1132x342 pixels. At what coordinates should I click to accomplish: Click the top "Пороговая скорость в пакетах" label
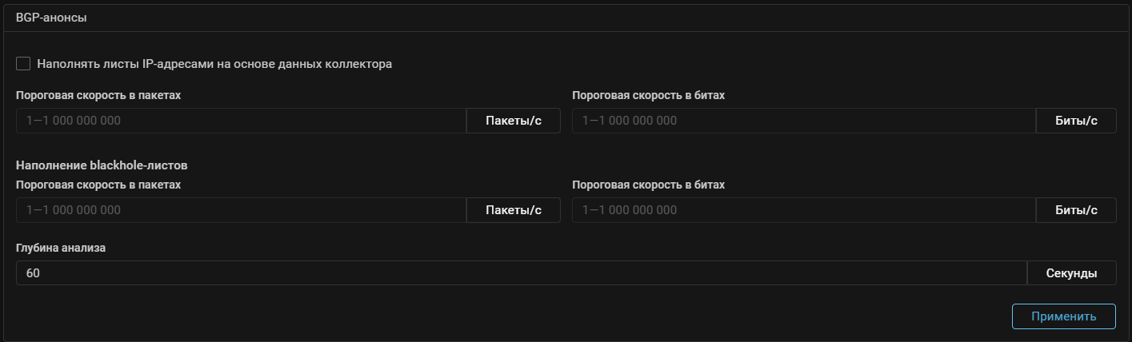(98, 95)
